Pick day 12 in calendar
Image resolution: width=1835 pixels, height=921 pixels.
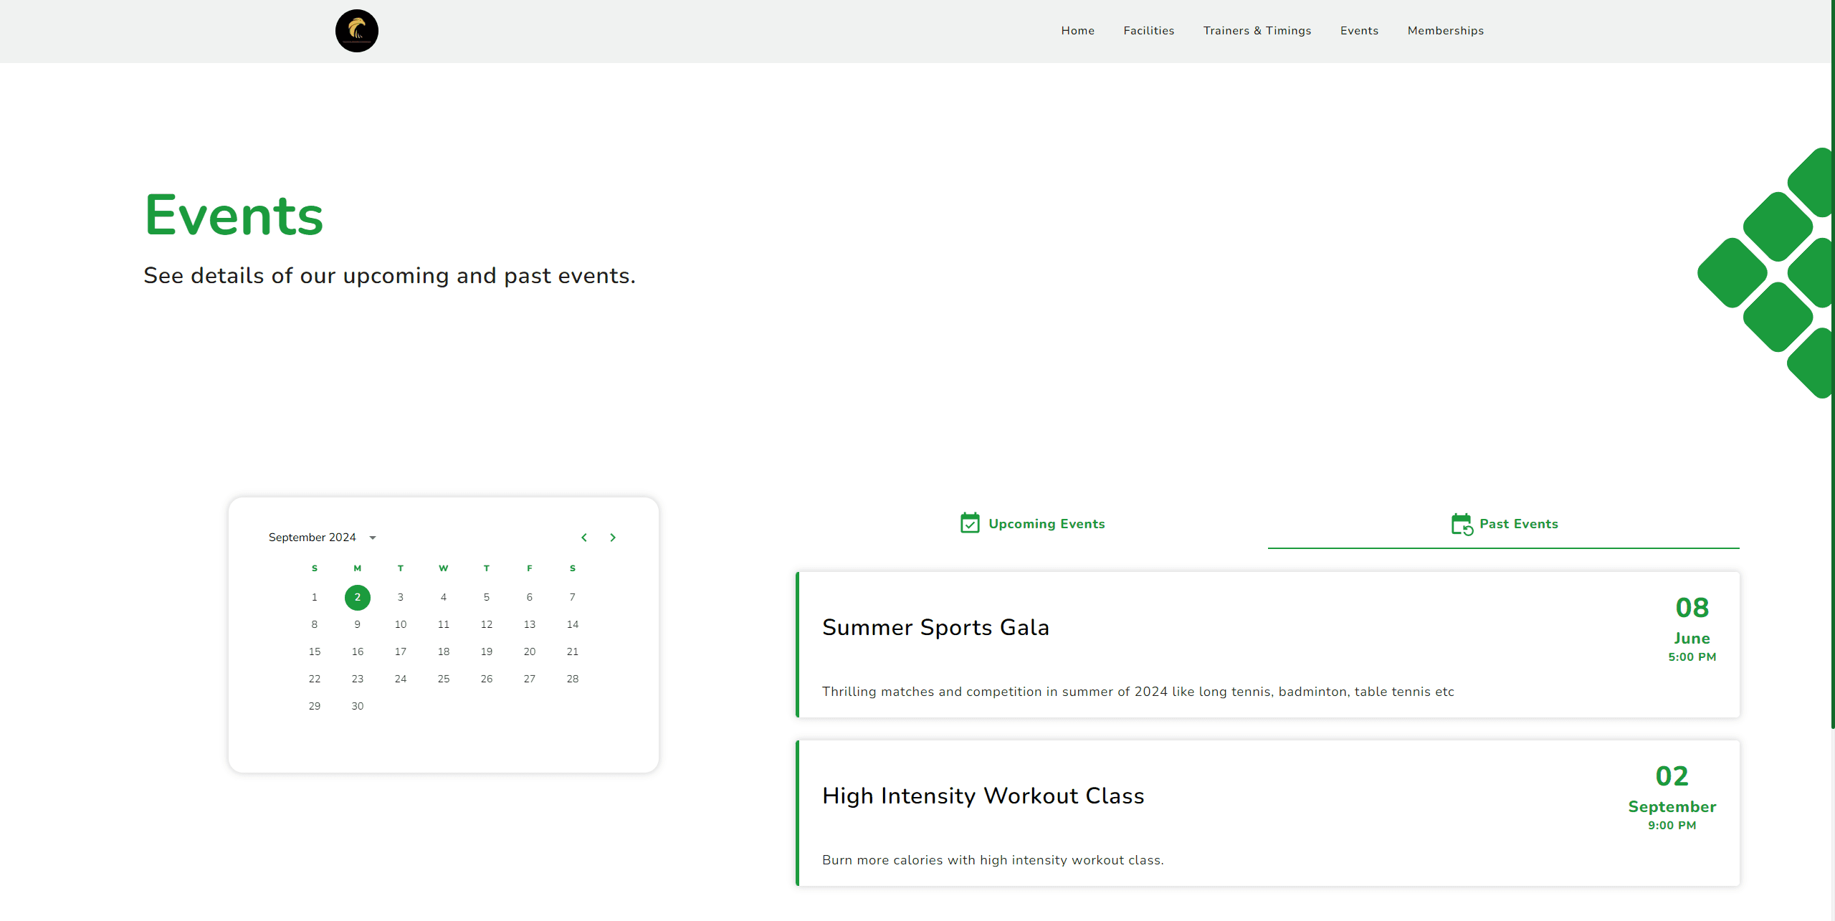pos(487,624)
